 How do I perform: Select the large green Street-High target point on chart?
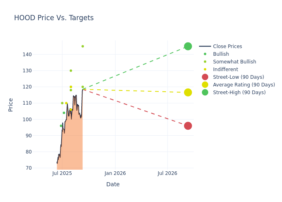coord(188,46)
